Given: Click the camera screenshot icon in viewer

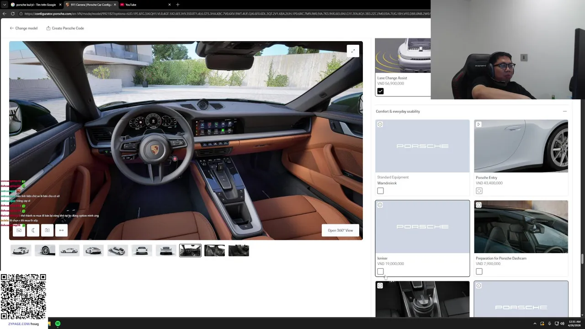Looking at the screenshot, I should tap(47, 230).
